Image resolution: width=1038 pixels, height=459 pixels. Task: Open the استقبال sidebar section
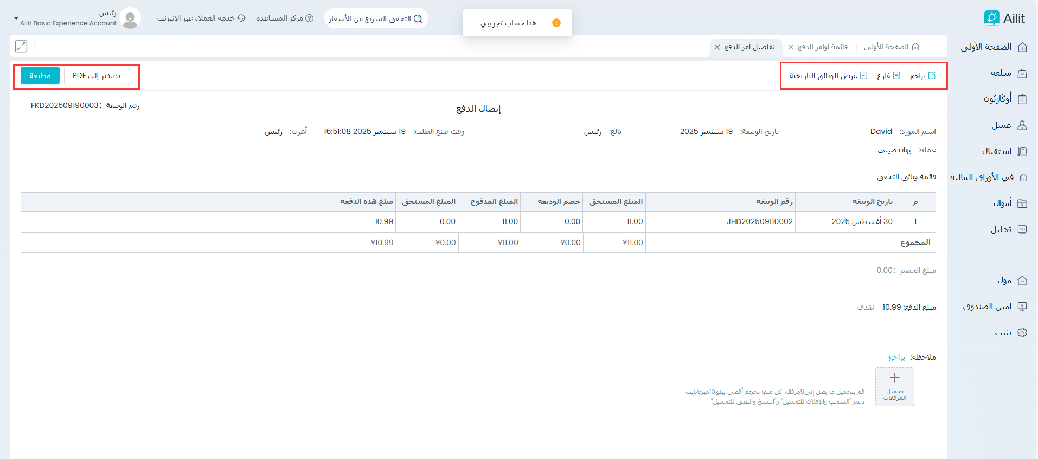1003,151
